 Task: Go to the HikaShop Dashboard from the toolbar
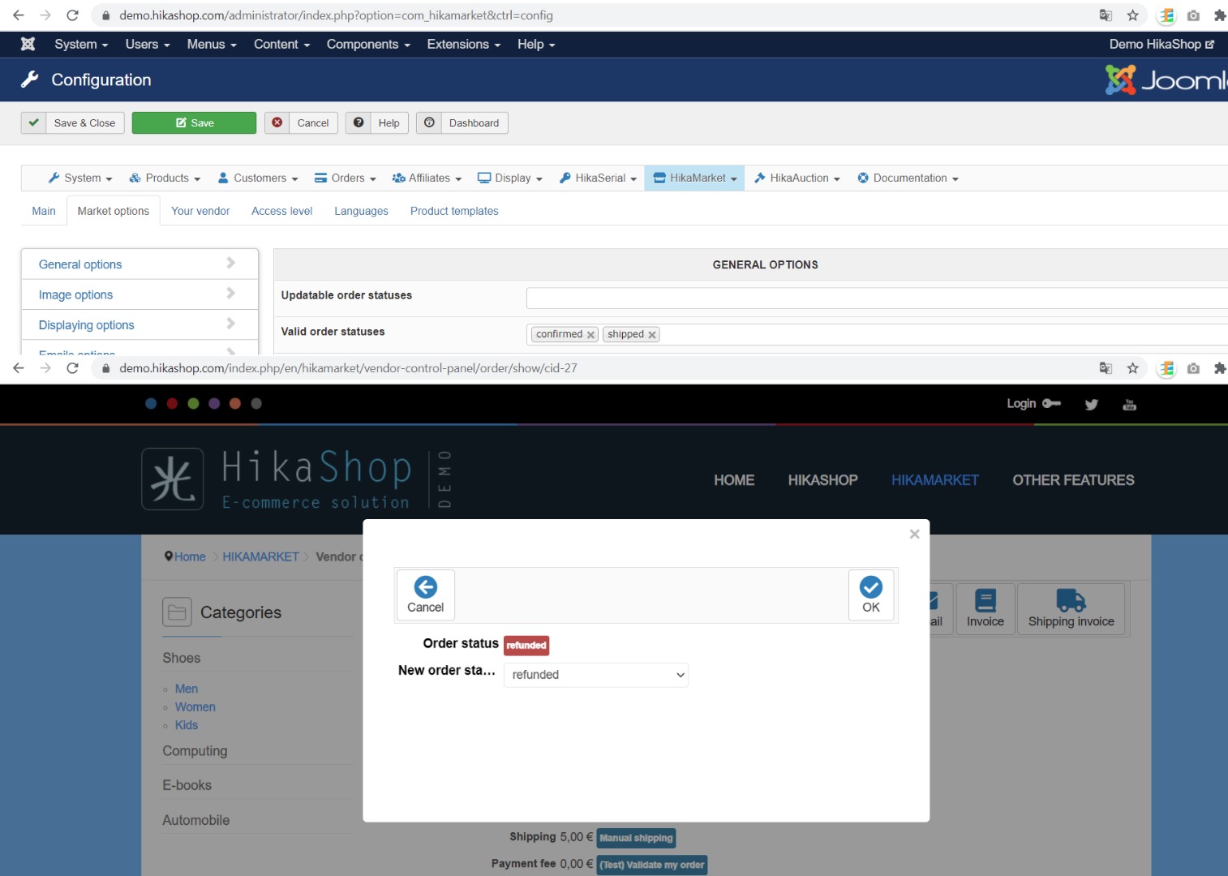pos(462,123)
